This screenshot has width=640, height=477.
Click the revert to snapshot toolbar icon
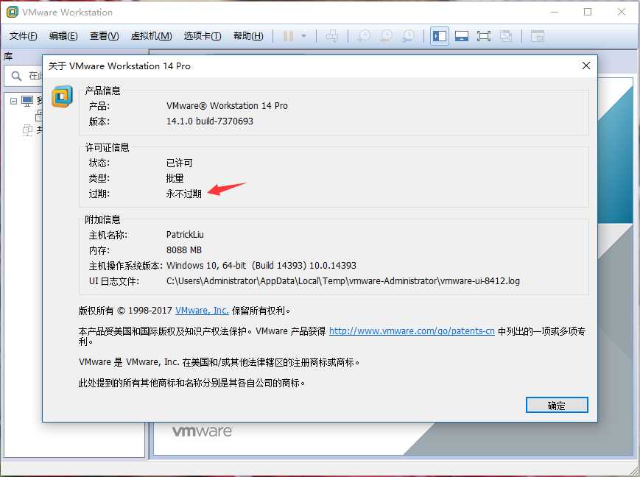[386, 36]
